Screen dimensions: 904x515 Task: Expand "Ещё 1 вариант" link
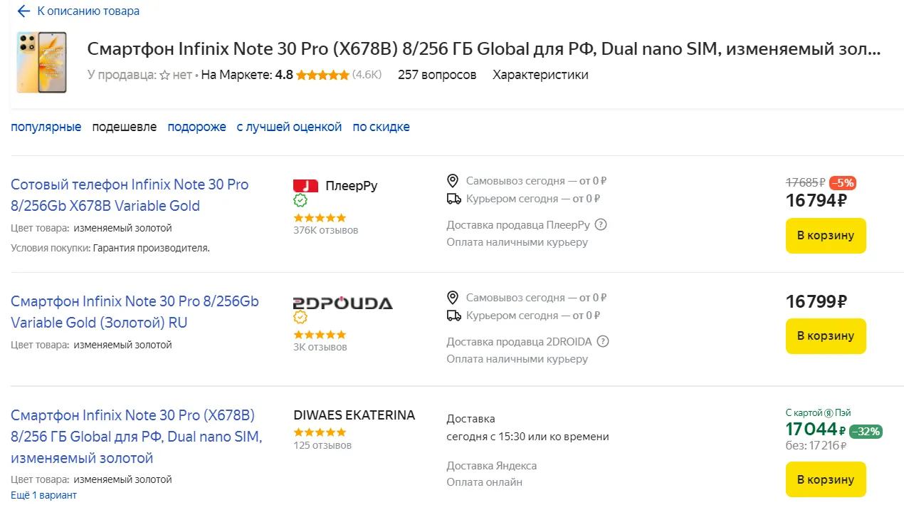click(43, 495)
